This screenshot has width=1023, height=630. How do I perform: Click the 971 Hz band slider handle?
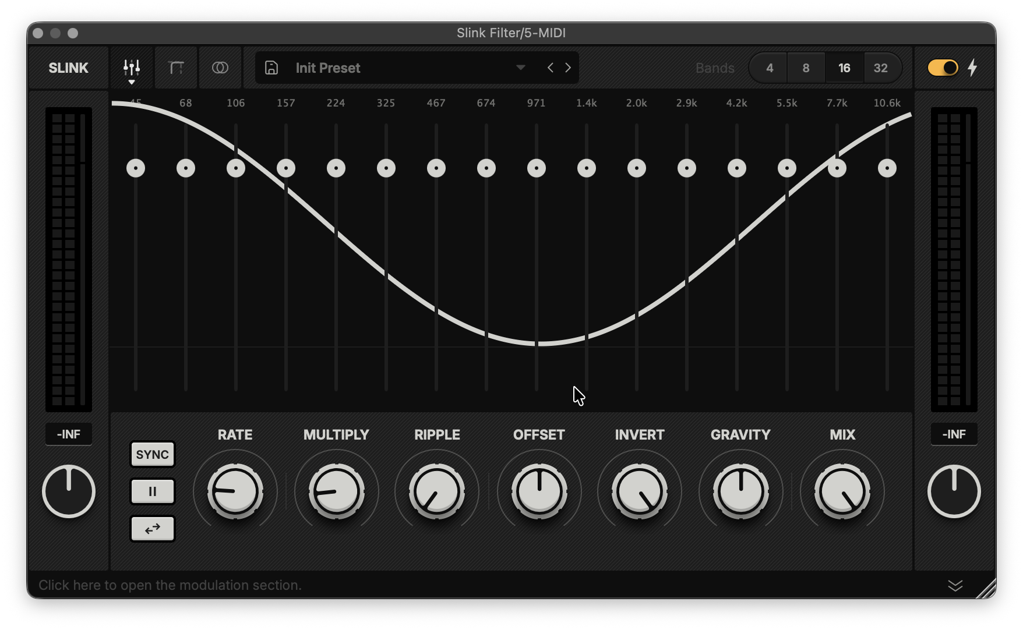coord(537,168)
